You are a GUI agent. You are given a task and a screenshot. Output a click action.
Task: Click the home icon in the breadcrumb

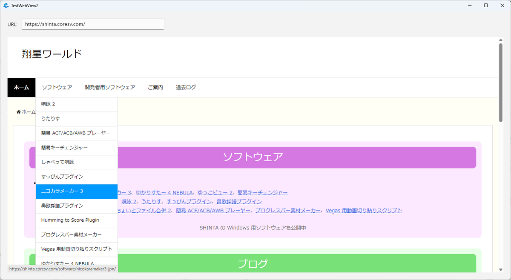(19, 112)
